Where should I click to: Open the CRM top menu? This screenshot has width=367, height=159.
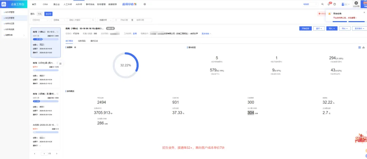(x=45, y=4)
